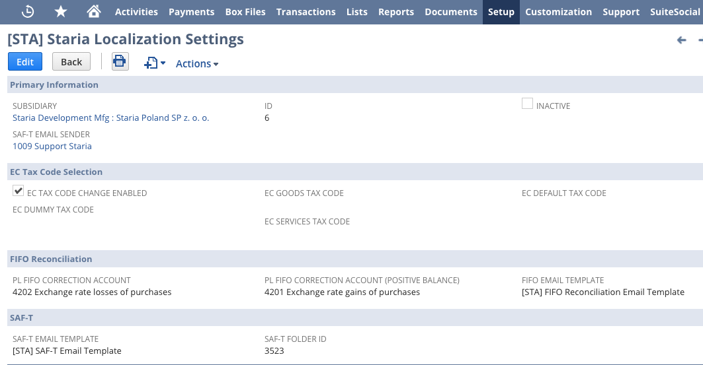Collapse the FIFO Reconciliation section header

(355, 259)
